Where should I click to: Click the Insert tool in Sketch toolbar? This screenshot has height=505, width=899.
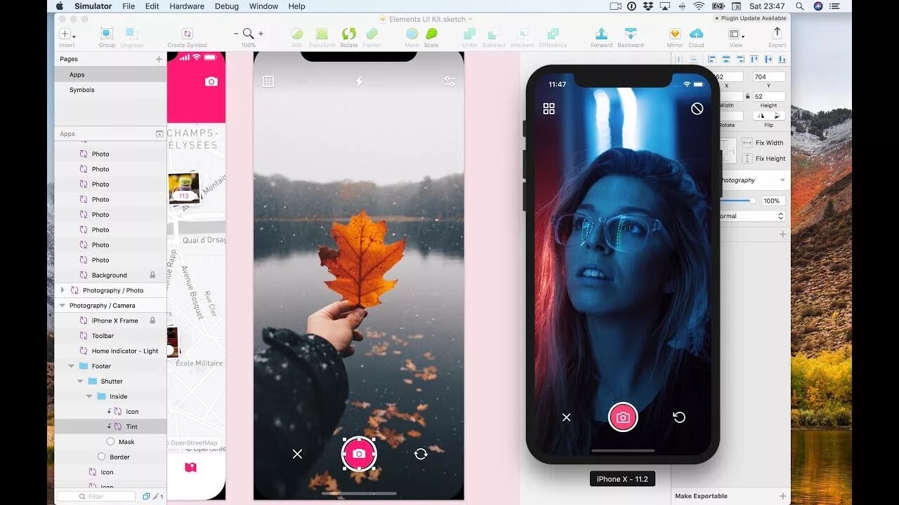[x=67, y=34]
